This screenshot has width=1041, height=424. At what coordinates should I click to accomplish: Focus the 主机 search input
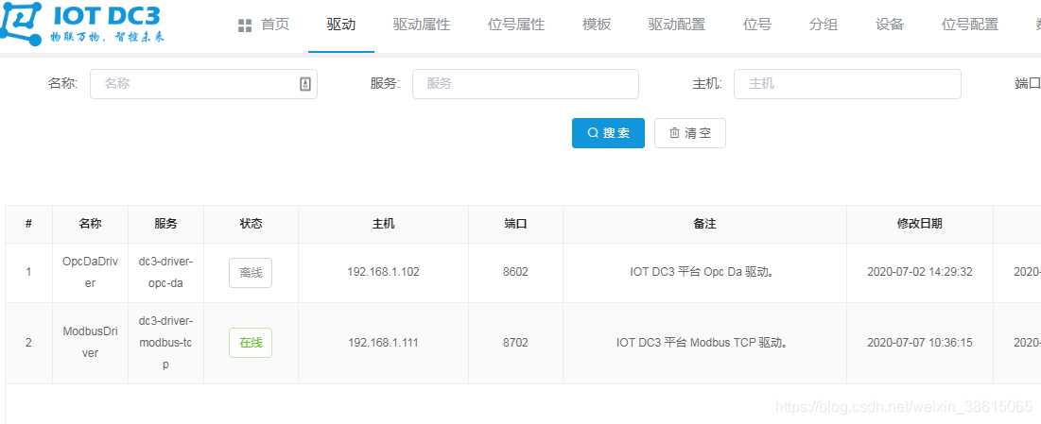click(x=847, y=84)
